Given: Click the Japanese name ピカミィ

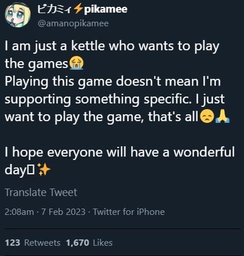Looking at the screenshot, I should pyautogui.click(x=54, y=9).
